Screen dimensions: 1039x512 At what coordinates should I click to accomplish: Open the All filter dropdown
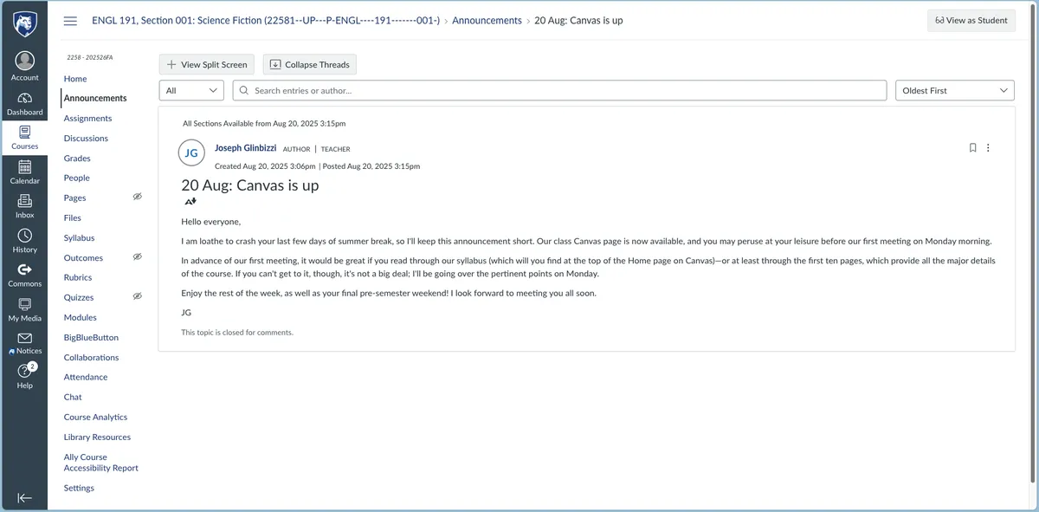click(x=191, y=90)
